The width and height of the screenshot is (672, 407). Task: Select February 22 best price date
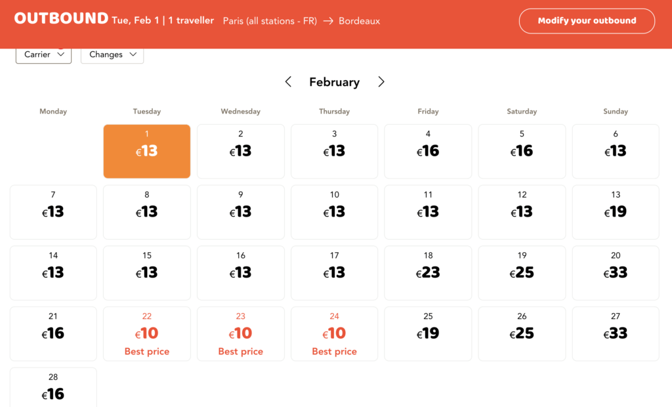tap(147, 333)
